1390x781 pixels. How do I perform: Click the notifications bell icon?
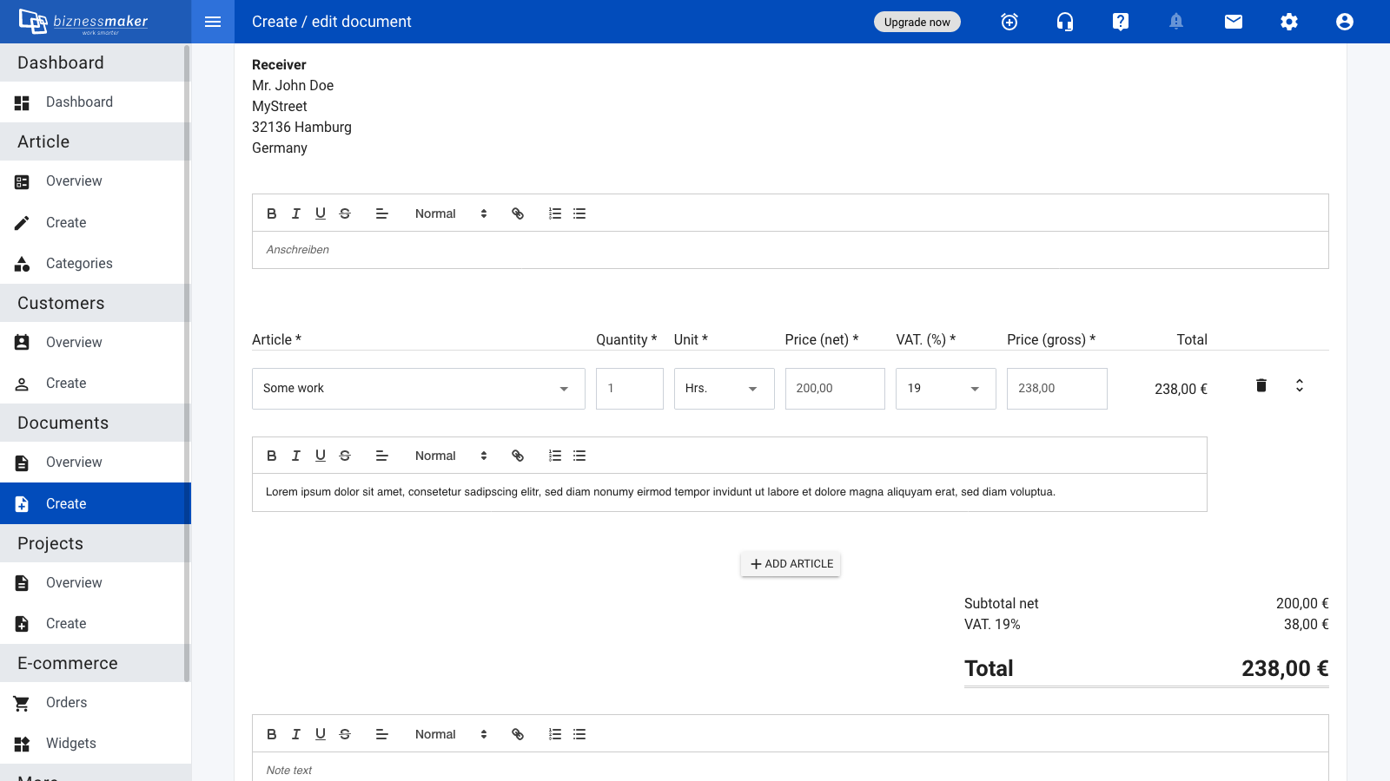tap(1175, 22)
